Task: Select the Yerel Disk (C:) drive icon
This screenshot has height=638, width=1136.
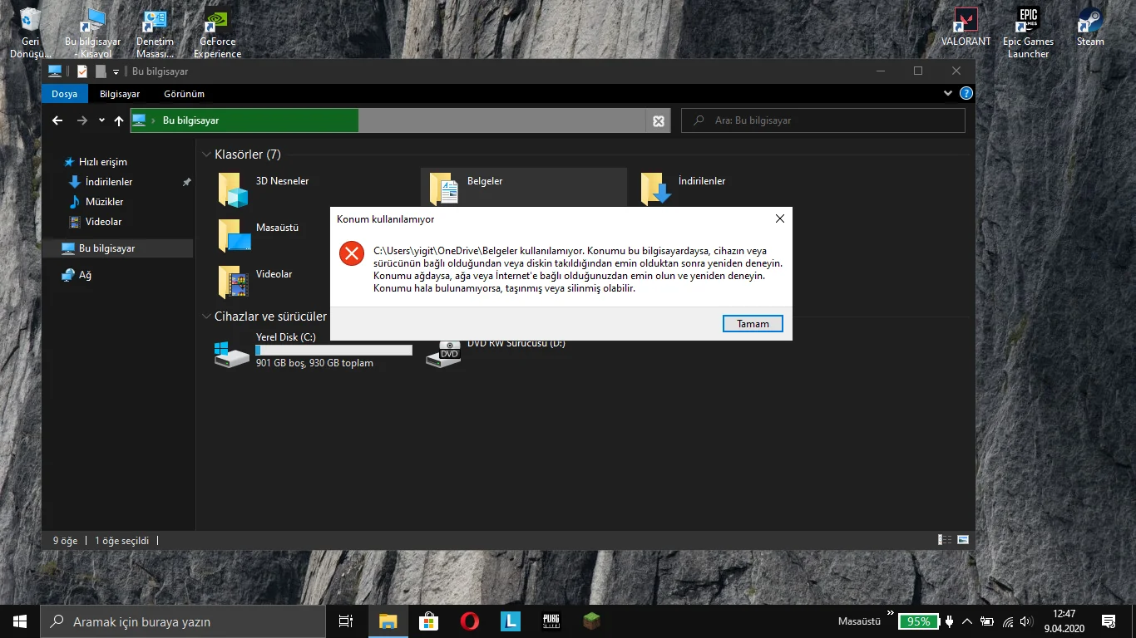Action: click(231, 353)
